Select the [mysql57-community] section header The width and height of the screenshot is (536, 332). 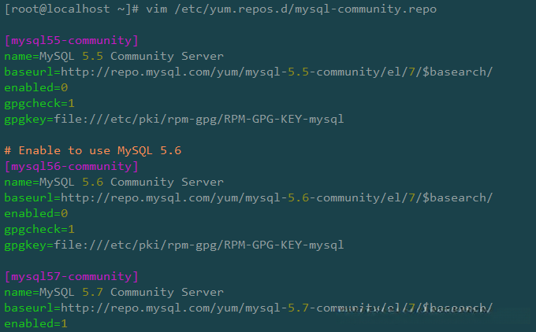point(72,276)
